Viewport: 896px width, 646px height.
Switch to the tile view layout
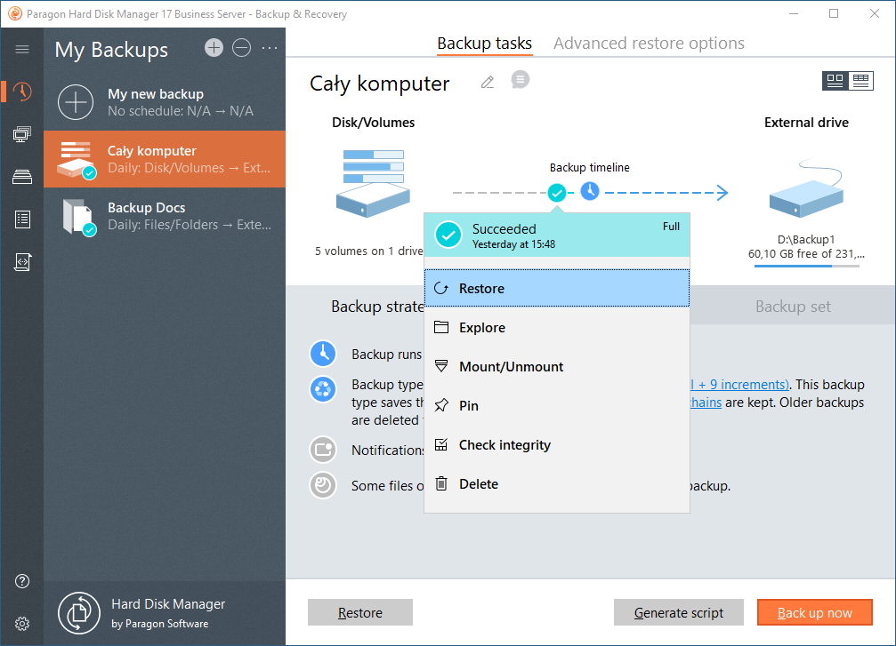[835, 81]
